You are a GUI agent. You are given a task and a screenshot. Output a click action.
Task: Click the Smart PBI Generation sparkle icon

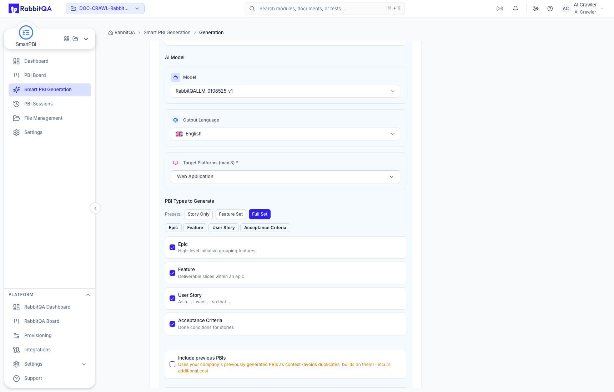pos(16,89)
